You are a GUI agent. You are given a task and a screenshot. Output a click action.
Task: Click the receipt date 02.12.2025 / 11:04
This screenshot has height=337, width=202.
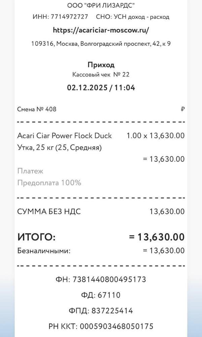[101, 88]
